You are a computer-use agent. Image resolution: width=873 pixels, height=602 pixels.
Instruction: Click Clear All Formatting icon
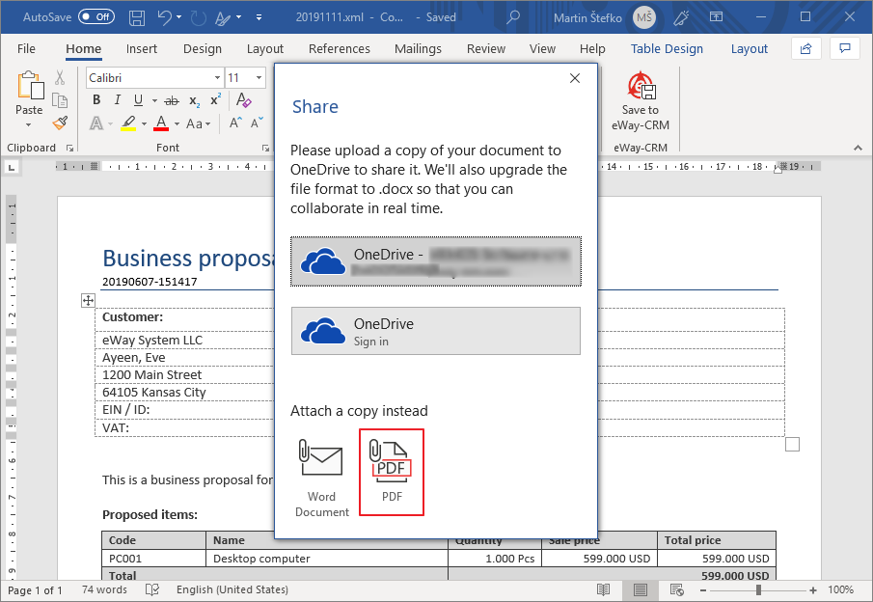coord(243,100)
